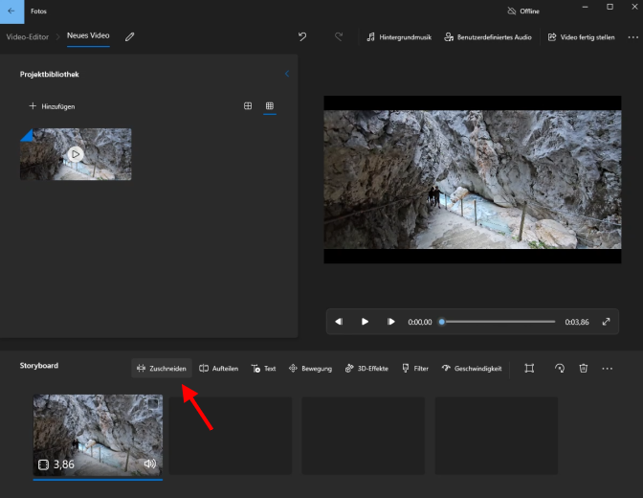Screen dimensions: 643x498
Task: Open the top toolbar more options menu
Action: [632, 37]
